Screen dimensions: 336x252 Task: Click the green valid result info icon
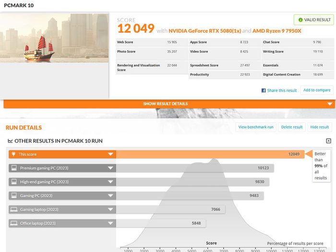[300, 20]
